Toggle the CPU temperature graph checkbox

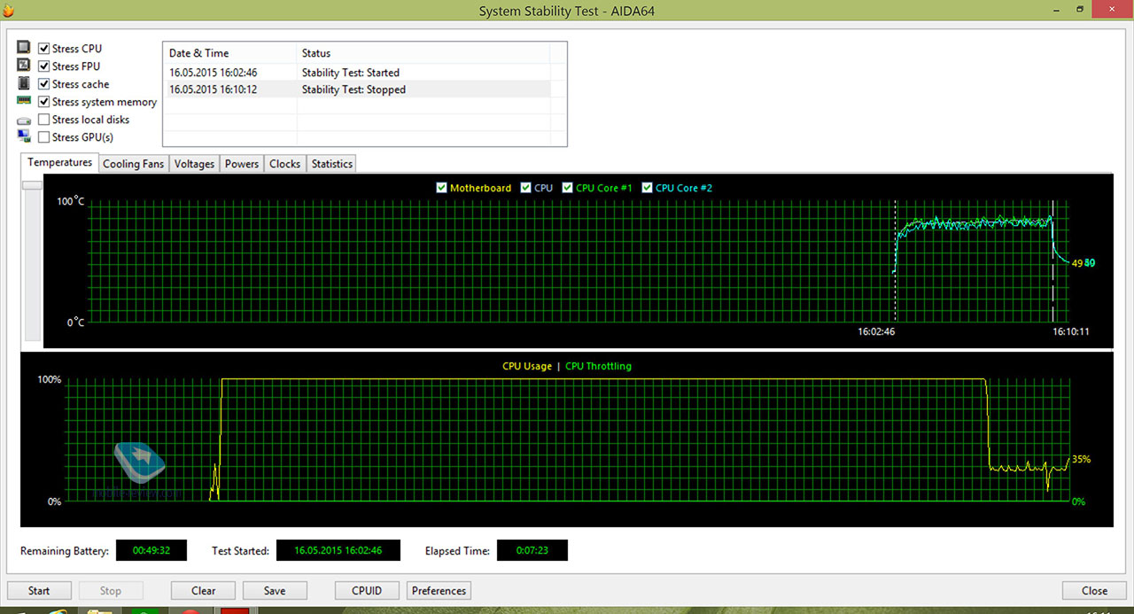pyautogui.click(x=526, y=188)
